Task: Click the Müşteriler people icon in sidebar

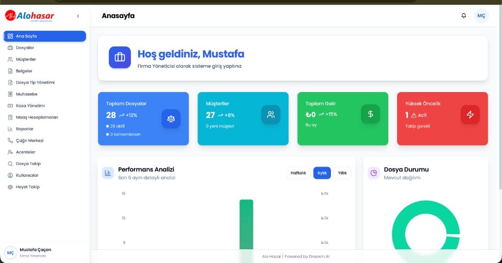Action: (x=10, y=59)
